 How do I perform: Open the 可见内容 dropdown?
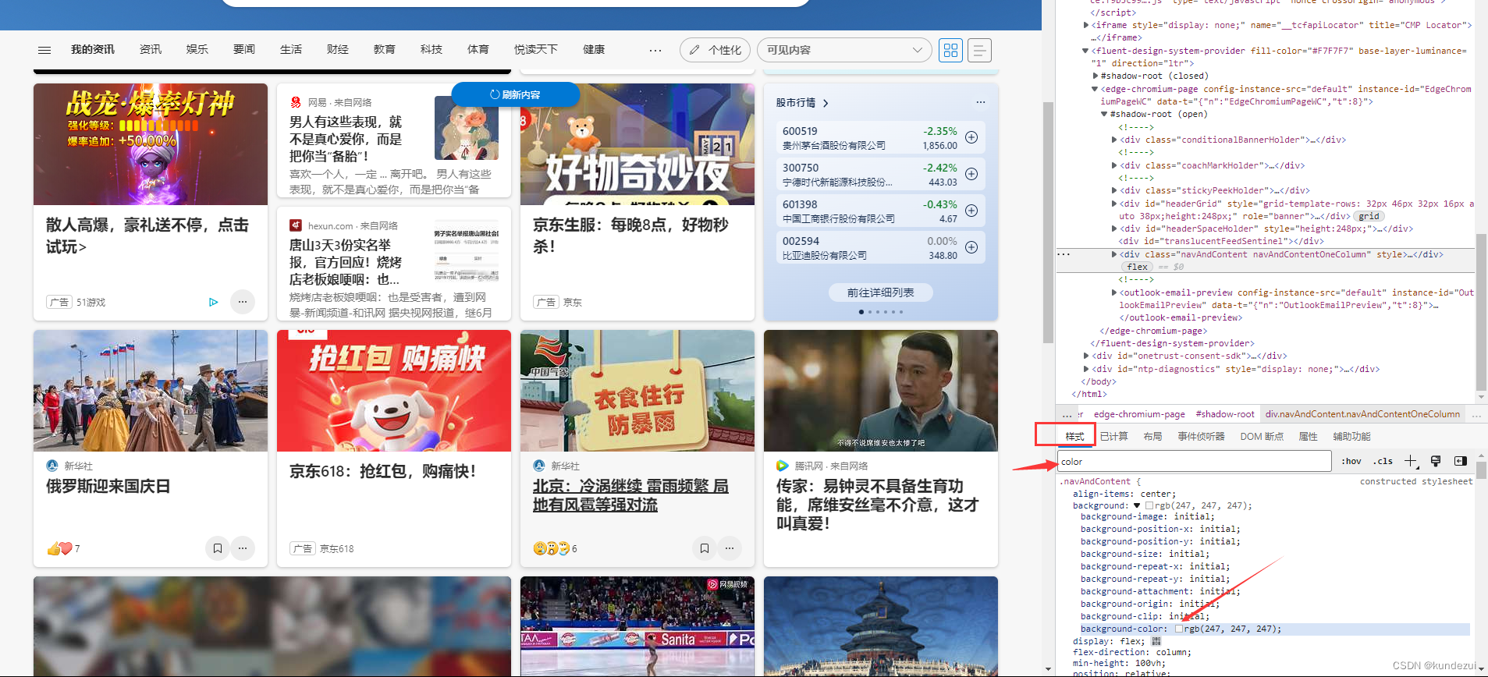(x=844, y=50)
